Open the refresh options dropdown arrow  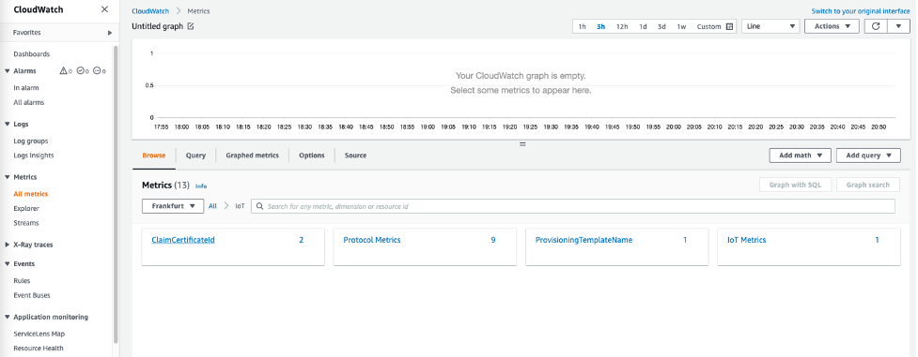898,26
